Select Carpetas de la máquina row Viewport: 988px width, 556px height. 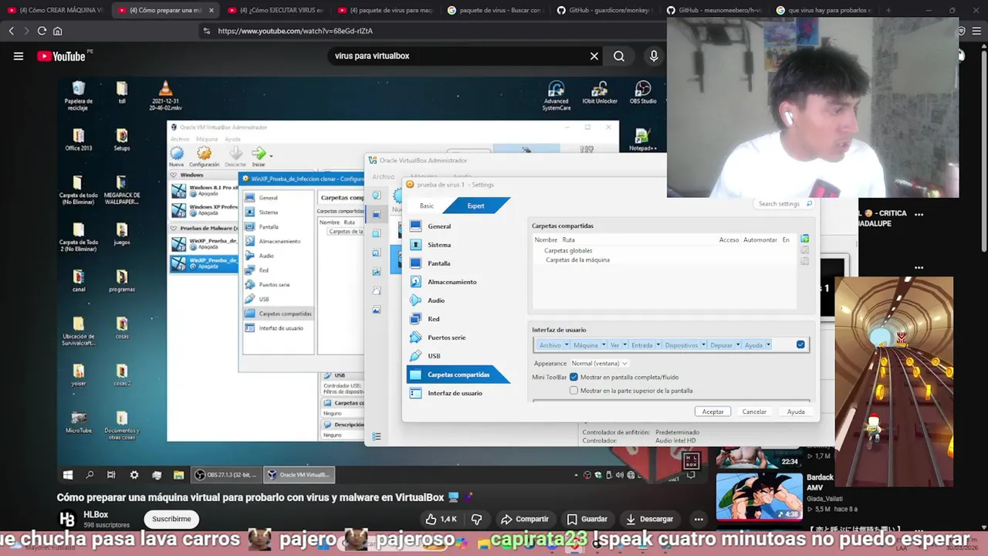577,260
